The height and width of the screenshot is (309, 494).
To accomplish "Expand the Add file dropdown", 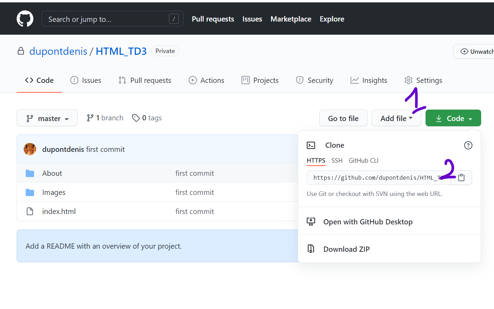I will pos(396,118).
